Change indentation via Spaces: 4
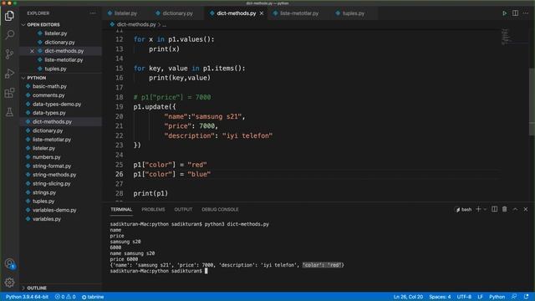 point(440,297)
